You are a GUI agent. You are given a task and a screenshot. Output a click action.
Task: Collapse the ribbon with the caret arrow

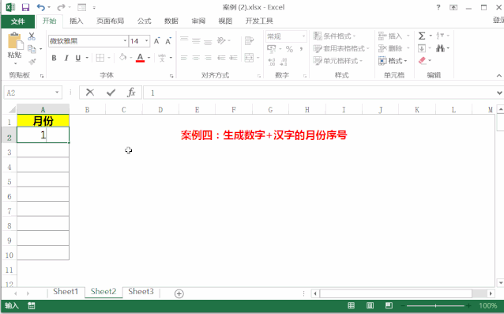click(498, 76)
